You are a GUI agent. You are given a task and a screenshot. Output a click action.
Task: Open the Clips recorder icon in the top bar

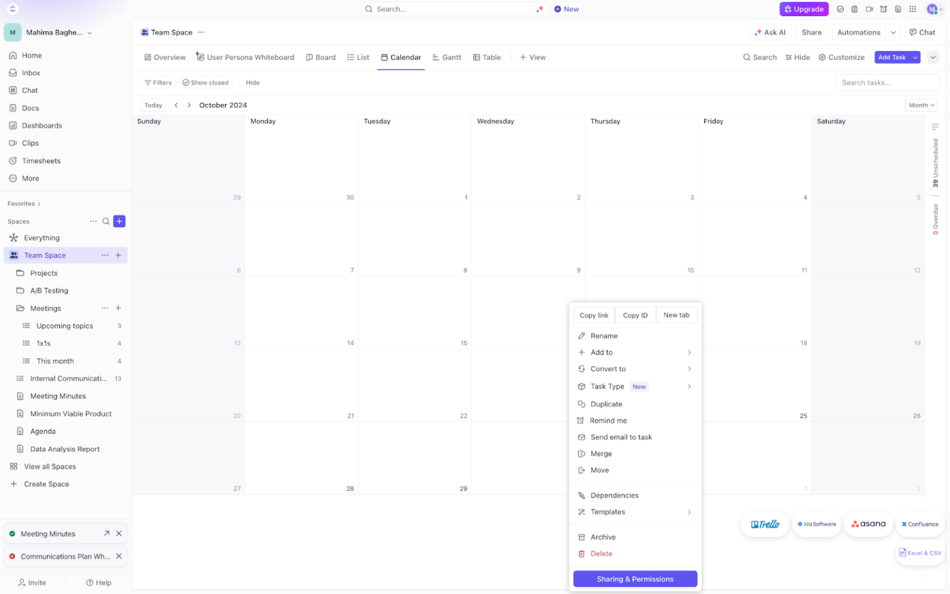click(869, 9)
